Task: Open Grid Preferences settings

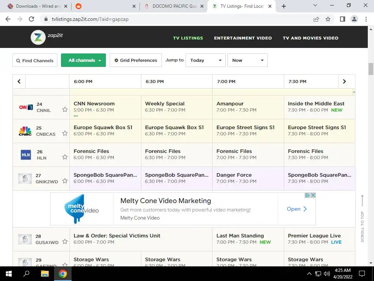Action: [136, 60]
